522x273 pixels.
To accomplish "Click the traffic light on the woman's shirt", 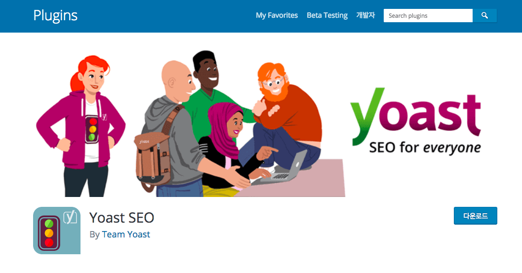I will 92,129.
